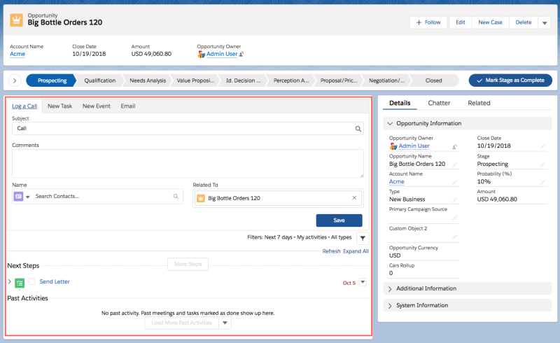Edit Custom Object 2 pencil icon
Screen dimensions: 560x343
pyautogui.click(x=454, y=237)
